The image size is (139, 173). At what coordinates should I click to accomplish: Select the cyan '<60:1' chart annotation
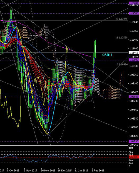[x=107, y=55]
